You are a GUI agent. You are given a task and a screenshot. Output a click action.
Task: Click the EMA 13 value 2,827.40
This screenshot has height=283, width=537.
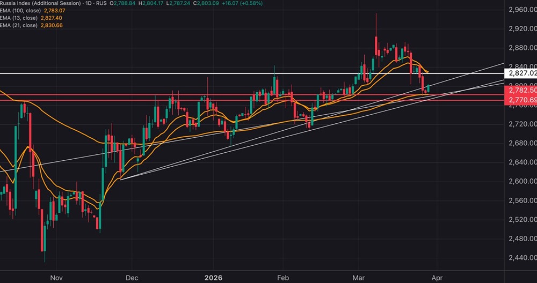point(52,18)
